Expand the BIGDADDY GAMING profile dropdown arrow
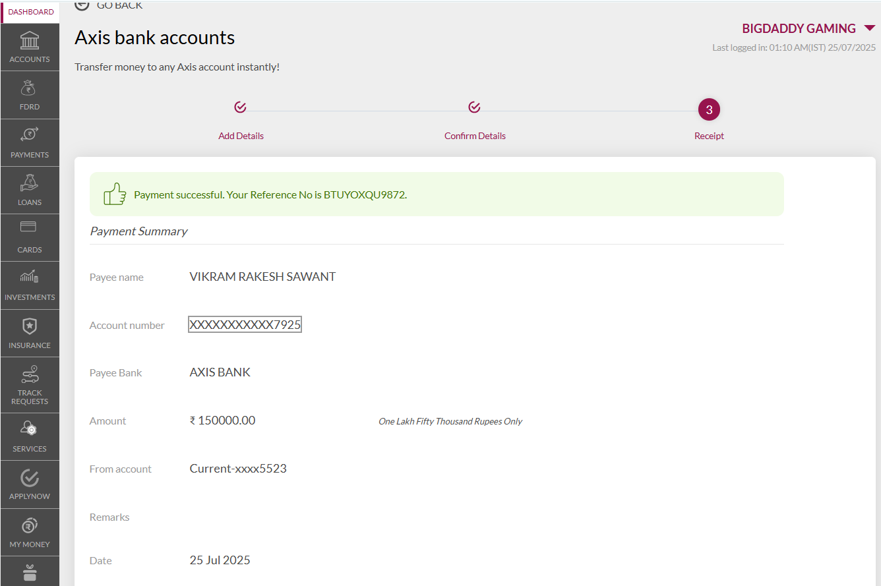 [869, 28]
